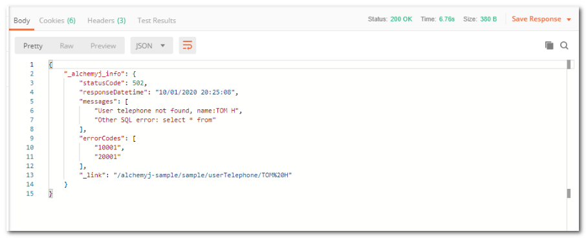Click line number 15 in gutter

coord(30,193)
